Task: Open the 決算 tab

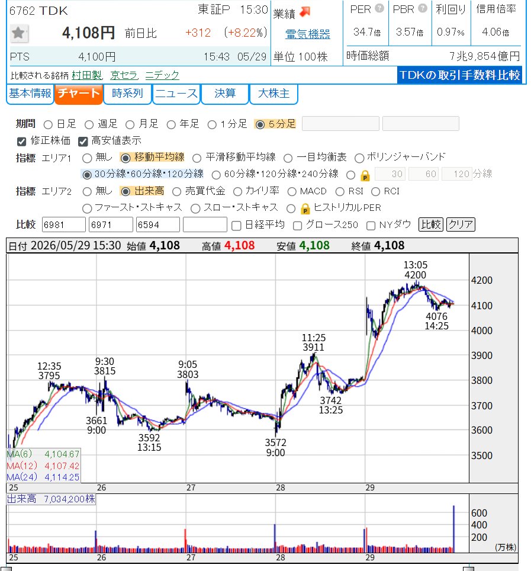Action: [x=224, y=94]
